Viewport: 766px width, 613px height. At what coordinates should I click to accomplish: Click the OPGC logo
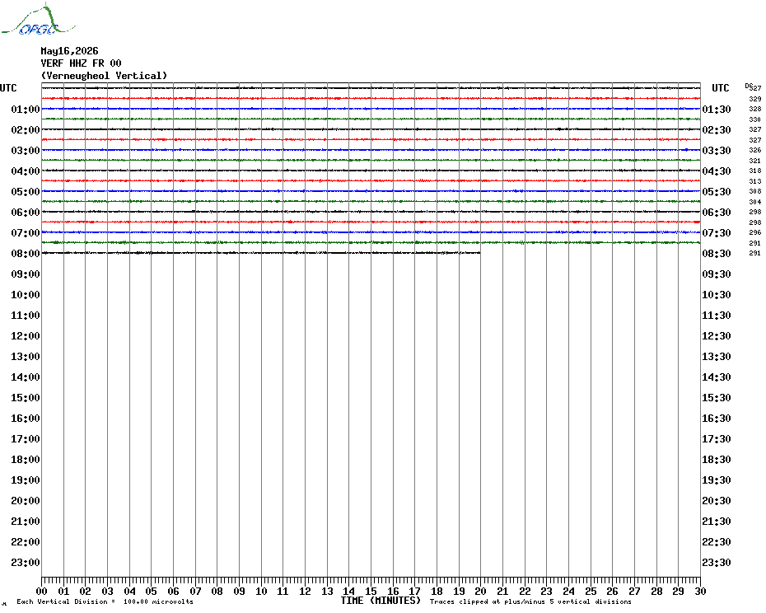(x=39, y=19)
